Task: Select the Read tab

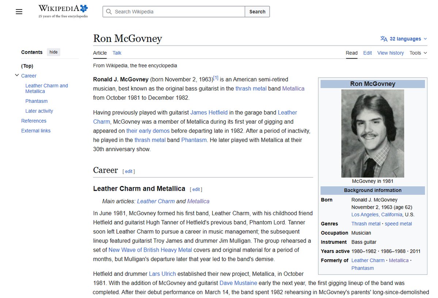Action: pos(351,53)
